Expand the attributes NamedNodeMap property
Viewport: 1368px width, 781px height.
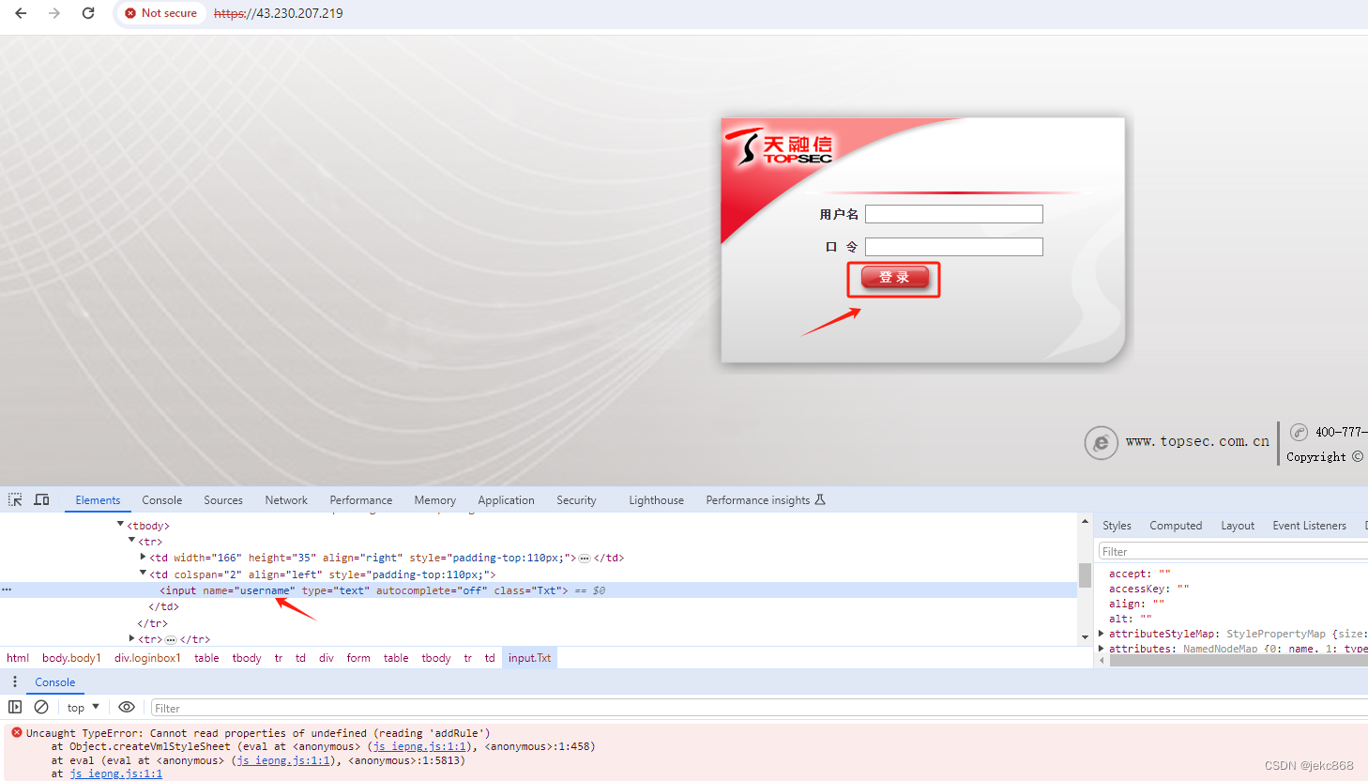click(1101, 649)
